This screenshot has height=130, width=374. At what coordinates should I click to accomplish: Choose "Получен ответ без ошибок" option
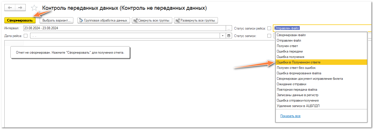296,68
